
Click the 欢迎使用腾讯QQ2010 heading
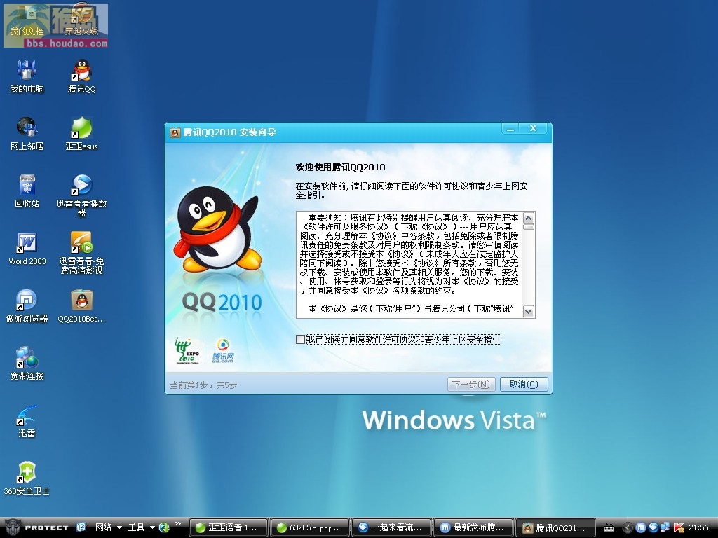tap(340, 167)
